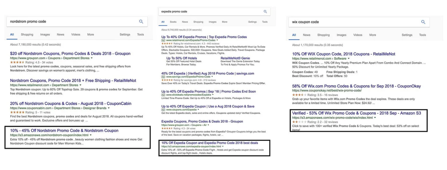Image resolution: width=447 pixels, height=170 pixels.
Task: Open '58% Off Wix.com Promo Codes' CouponOkay result
Action: click(x=356, y=86)
